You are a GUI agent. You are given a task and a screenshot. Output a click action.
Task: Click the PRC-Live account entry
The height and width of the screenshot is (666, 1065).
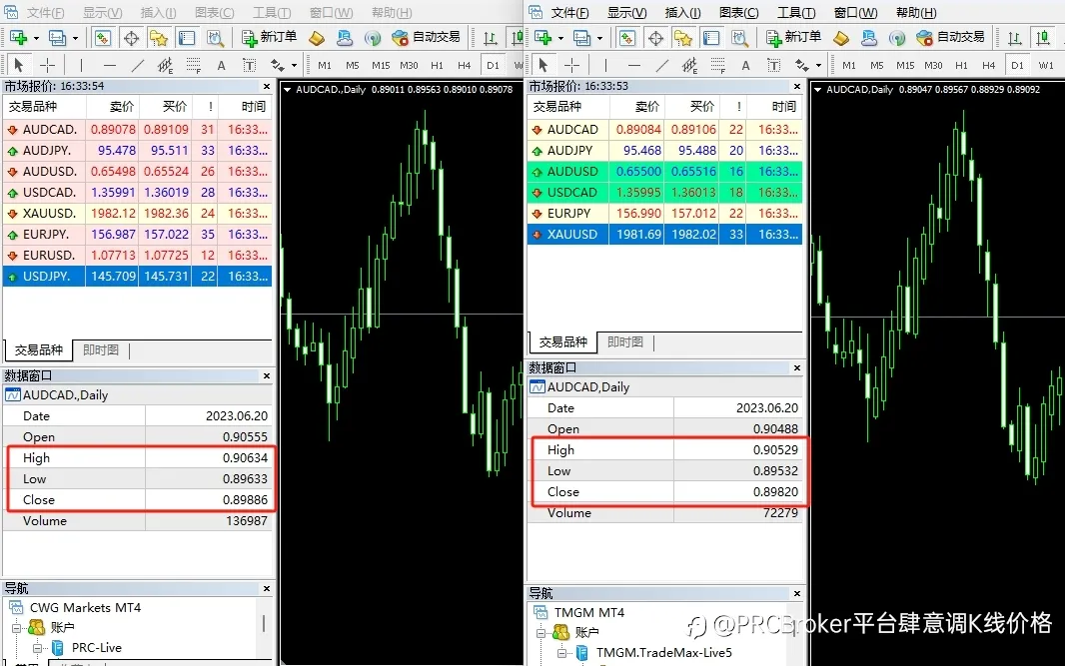97,648
